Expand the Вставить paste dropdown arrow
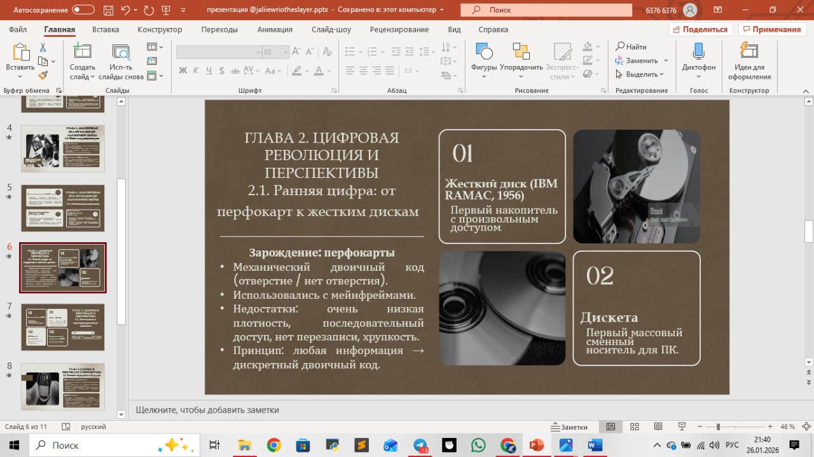814x457 pixels. [x=20, y=77]
